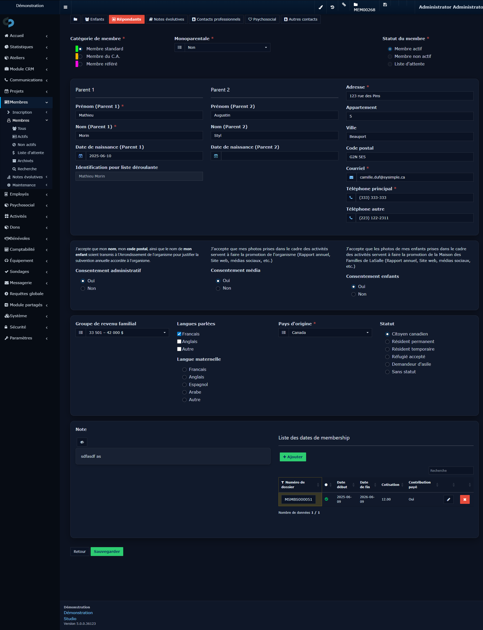This screenshot has height=630, width=483.
Task: Click Ajouter to add membership date
Action: [293, 457]
